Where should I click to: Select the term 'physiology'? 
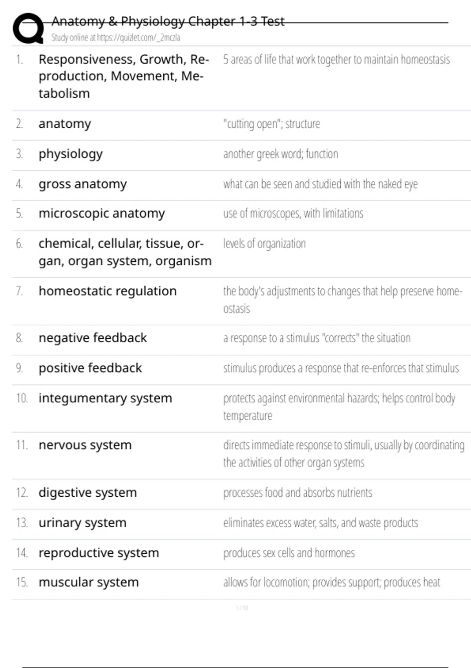click(x=71, y=154)
